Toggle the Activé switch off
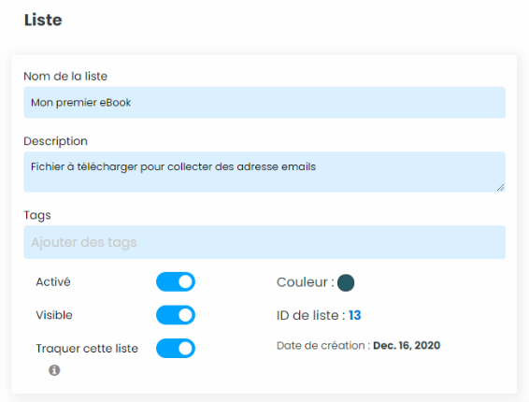The width and height of the screenshot is (529, 402). click(176, 281)
